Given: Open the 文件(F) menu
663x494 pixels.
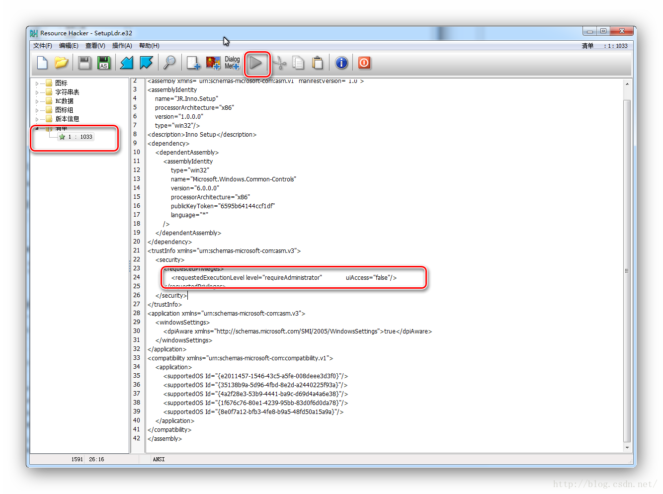Looking at the screenshot, I should (x=43, y=46).
